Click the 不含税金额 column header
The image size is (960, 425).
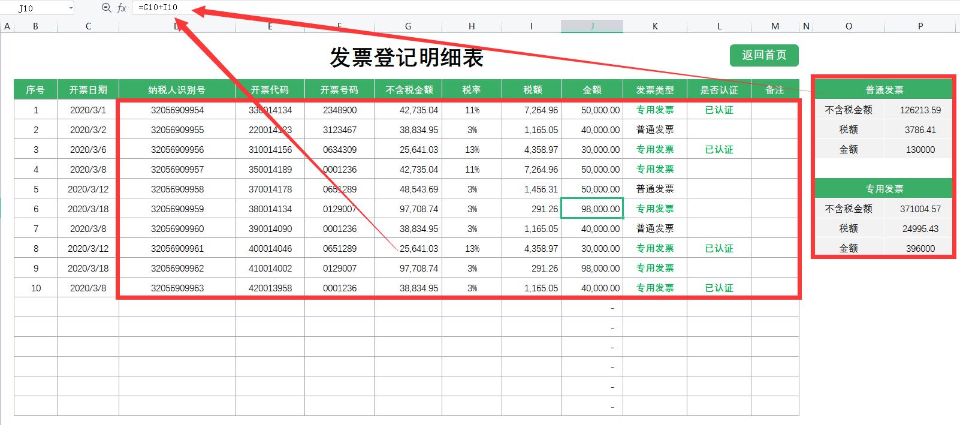pos(408,89)
